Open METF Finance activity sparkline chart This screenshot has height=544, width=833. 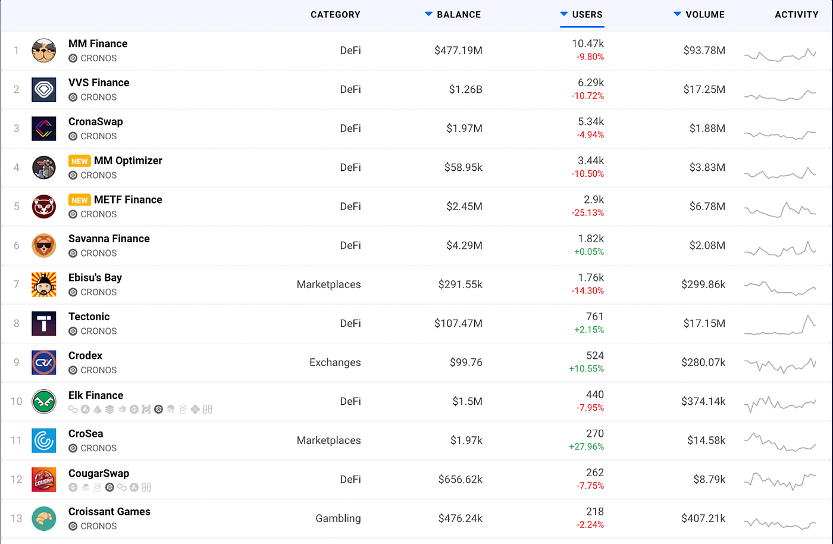tap(780, 210)
